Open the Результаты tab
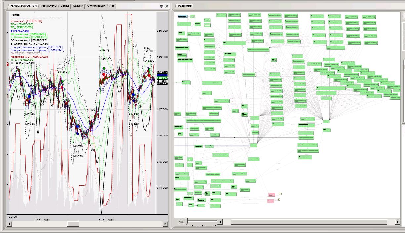 click(49, 6)
